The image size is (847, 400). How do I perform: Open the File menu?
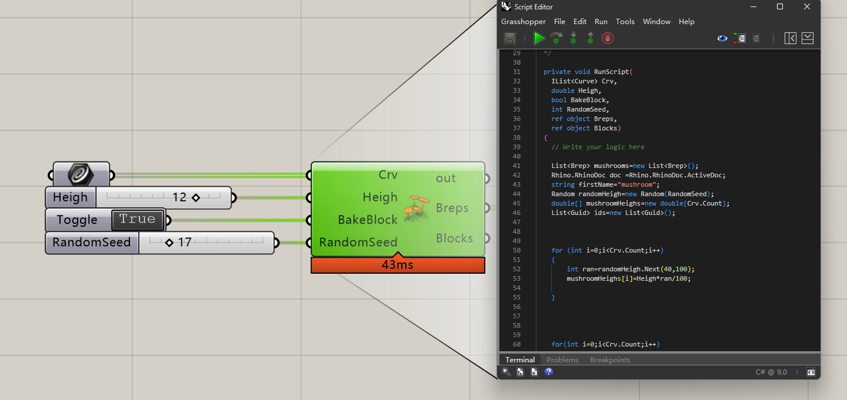pos(559,22)
